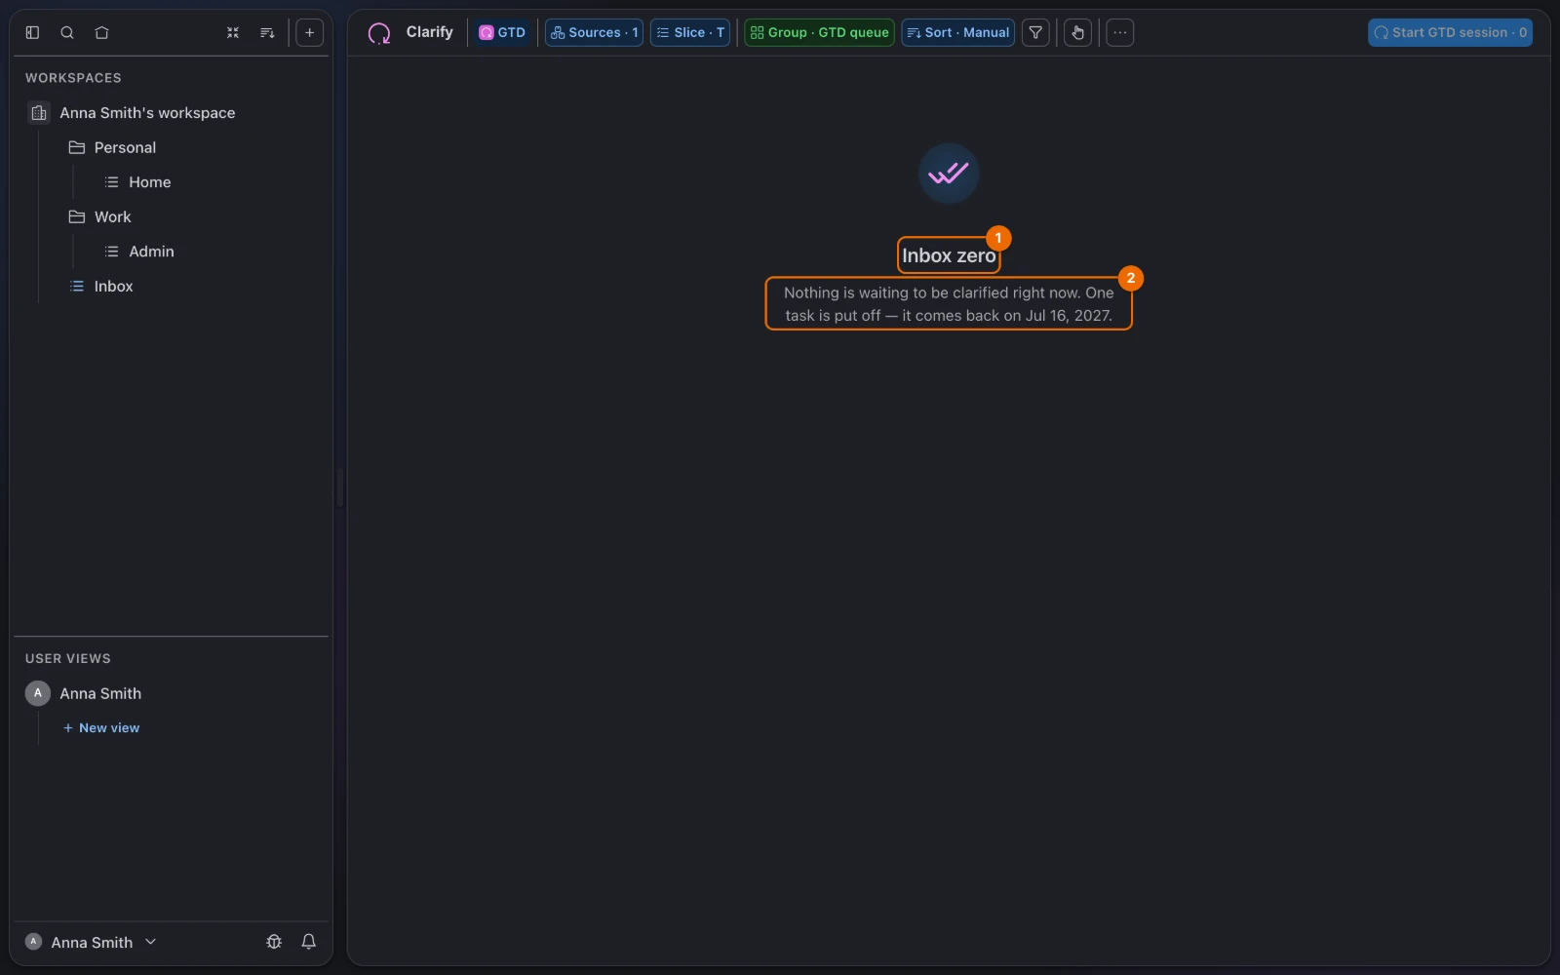The height and width of the screenshot is (975, 1560).
Task: Open the sidebar sort order icon
Action: [267, 32]
